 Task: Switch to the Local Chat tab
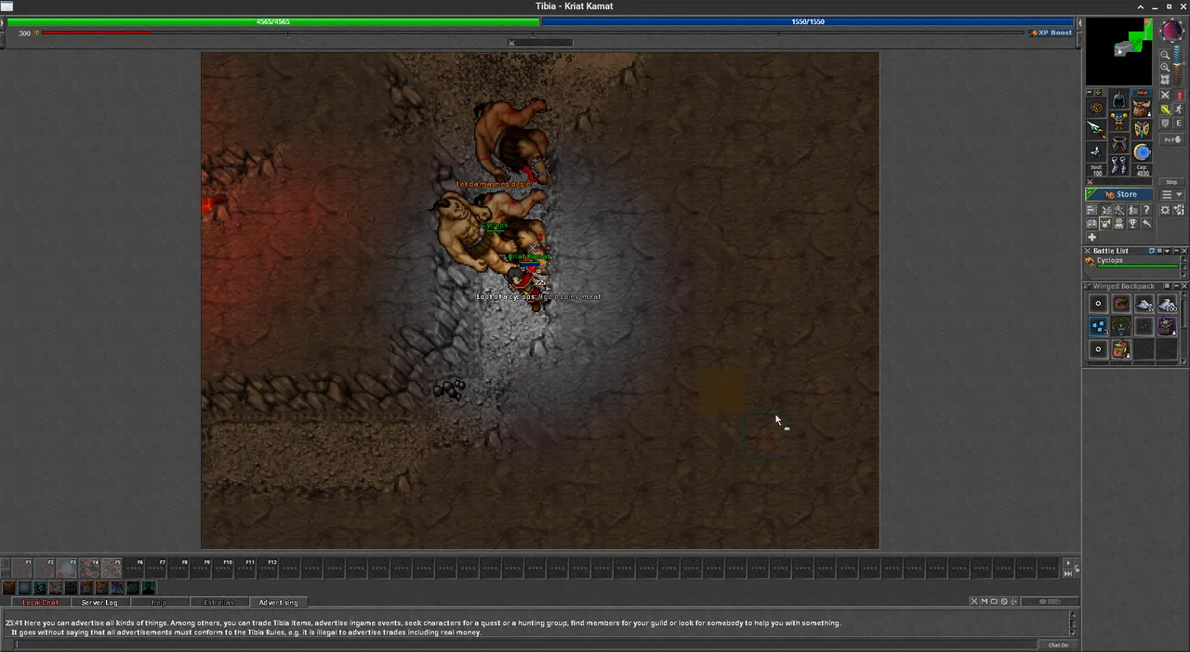coord(40,603)
